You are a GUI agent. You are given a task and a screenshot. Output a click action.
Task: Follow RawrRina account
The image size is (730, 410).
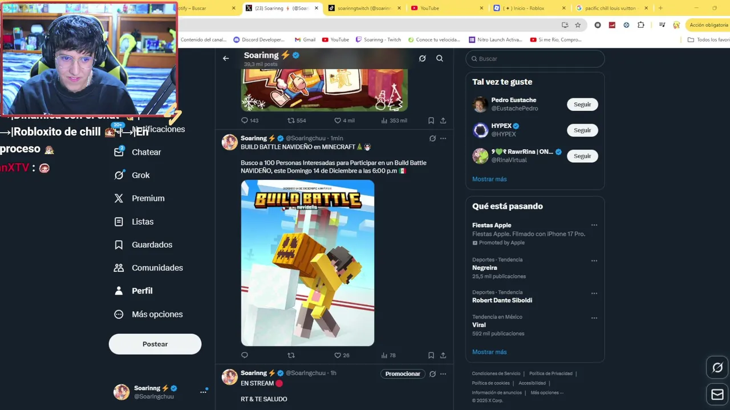[582, 156]
